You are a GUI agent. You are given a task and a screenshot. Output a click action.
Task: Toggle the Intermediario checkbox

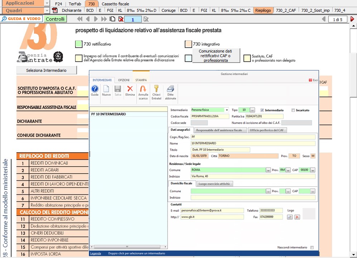coord(262,110)
